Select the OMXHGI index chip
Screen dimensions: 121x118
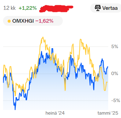33,21
